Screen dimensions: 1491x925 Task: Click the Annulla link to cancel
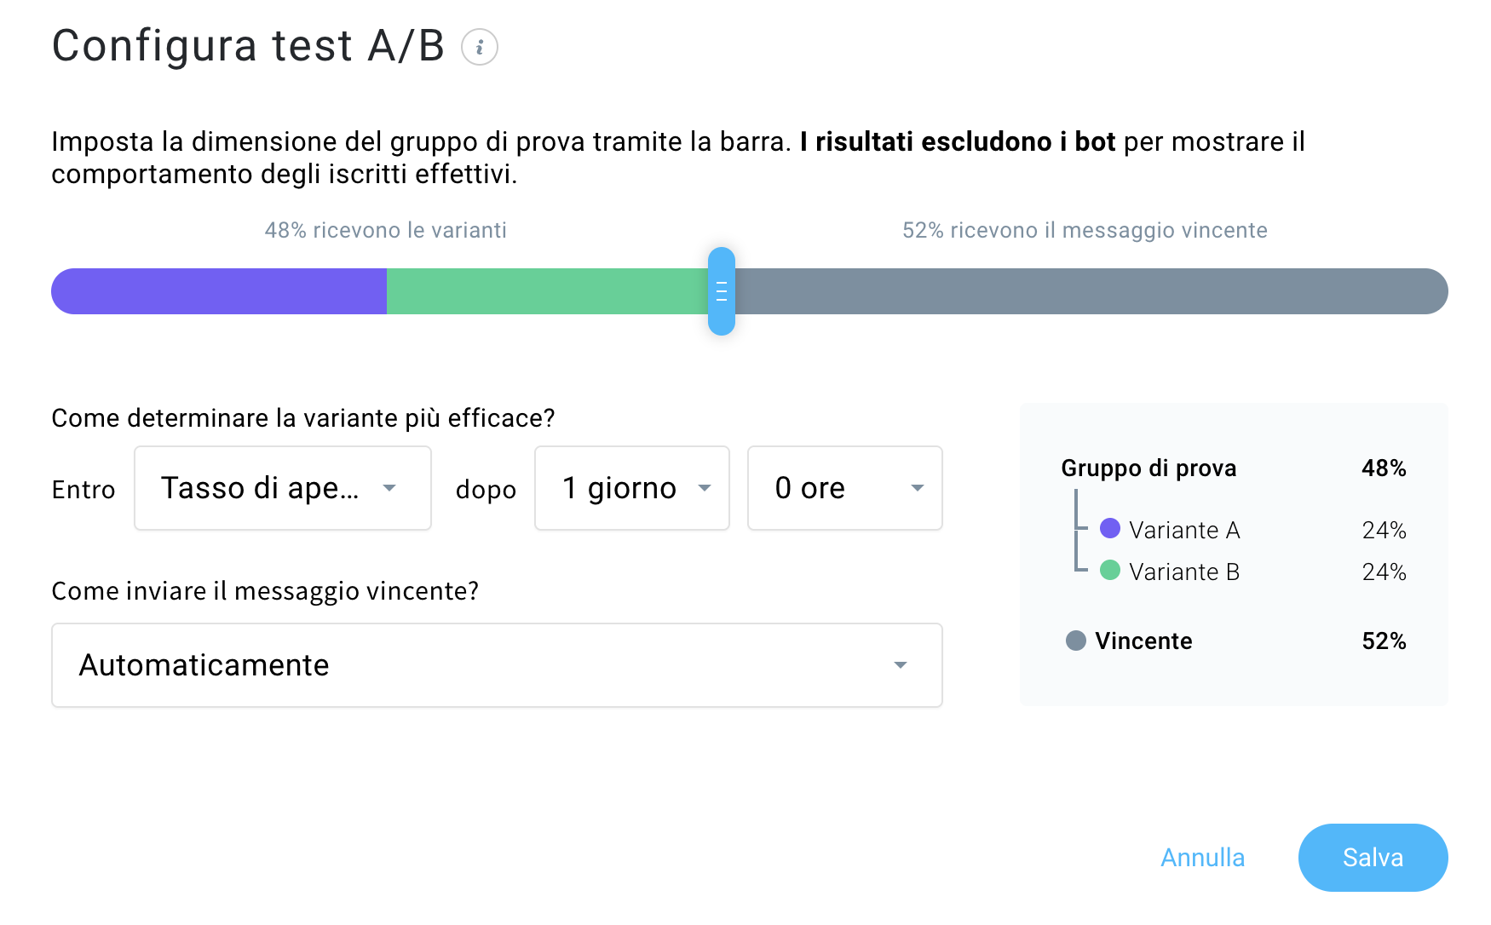tap(1202, 858)
